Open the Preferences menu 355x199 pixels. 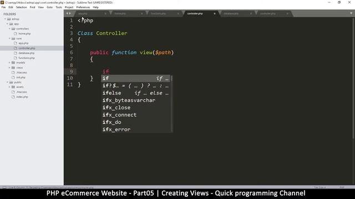point(83,7)
